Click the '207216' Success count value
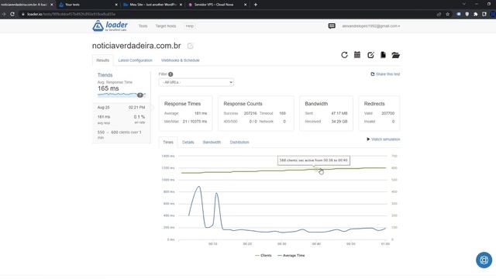The width and height of the screenshot is (496, 279). (250, 113)
